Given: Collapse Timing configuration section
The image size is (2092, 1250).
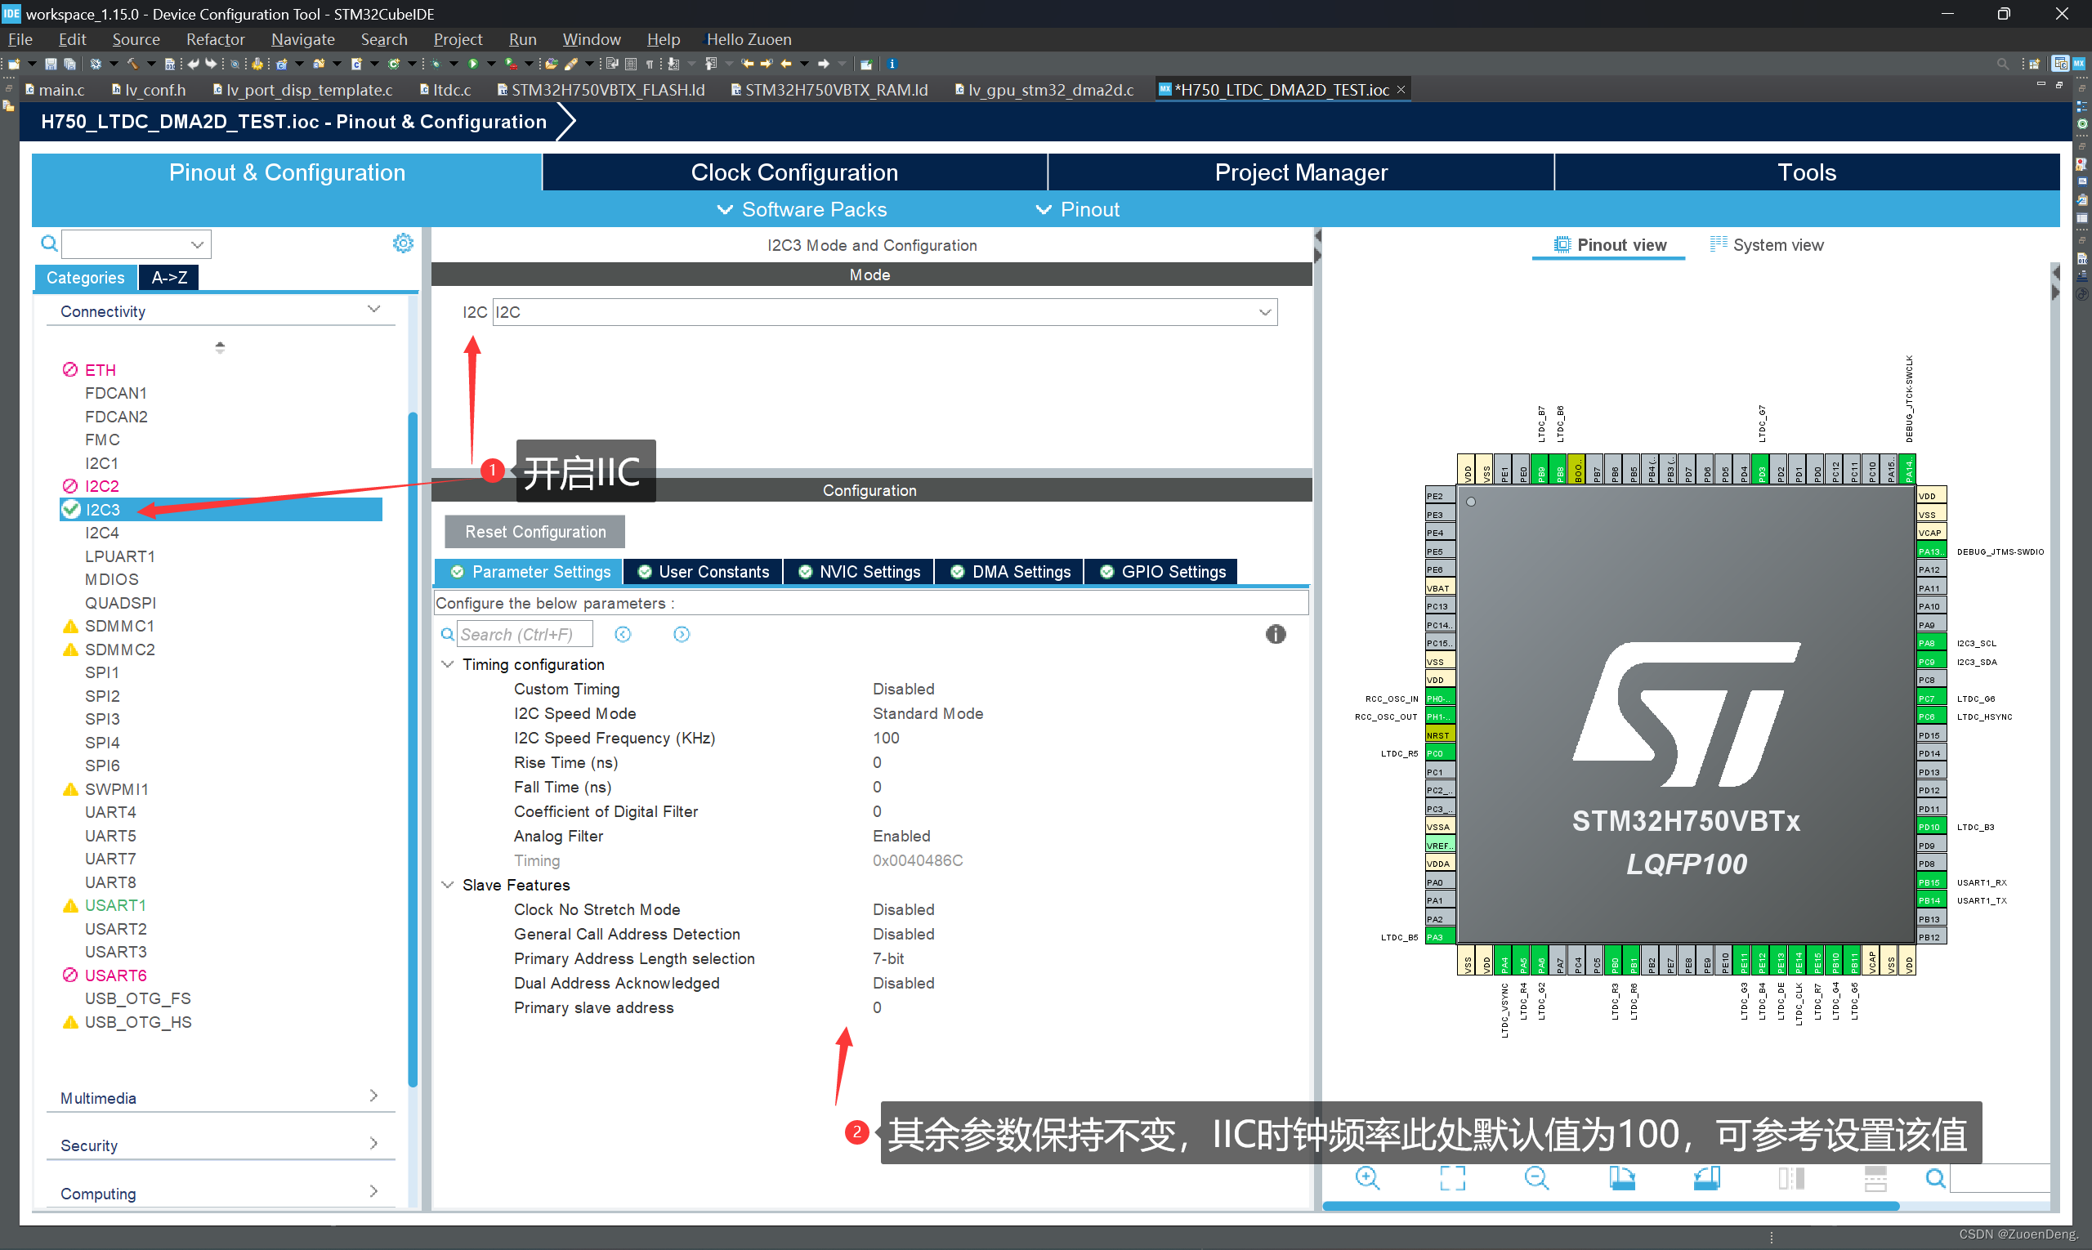Looking at the screenshot, I should [x=447, y=664].
